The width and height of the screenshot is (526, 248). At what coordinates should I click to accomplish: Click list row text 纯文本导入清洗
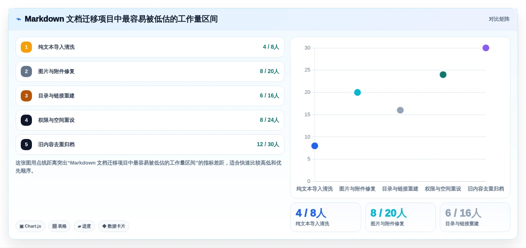56,47
